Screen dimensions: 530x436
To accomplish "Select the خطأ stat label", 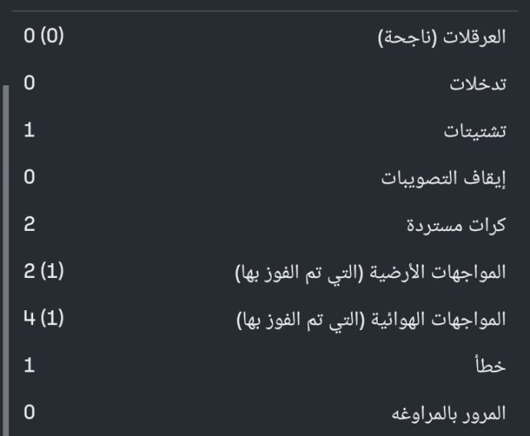I will click(492, 365).
